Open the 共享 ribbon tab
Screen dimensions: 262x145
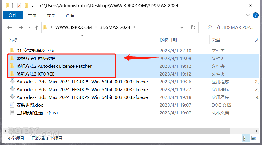(51, 16)
